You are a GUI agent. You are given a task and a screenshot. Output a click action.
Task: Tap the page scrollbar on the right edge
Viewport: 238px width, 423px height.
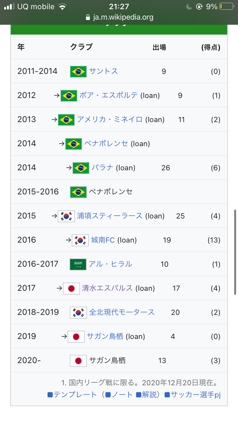[235, 252]
